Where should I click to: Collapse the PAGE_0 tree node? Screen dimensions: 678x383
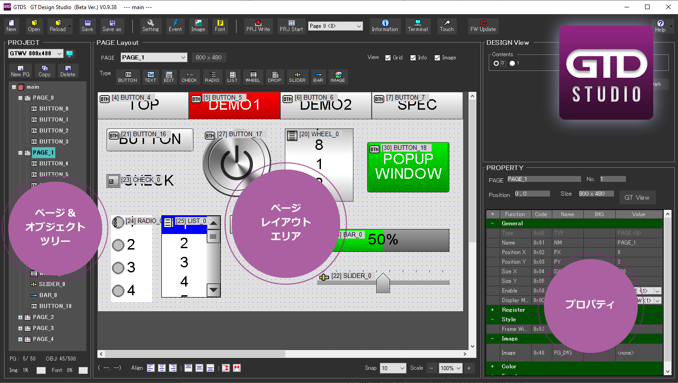20,98
